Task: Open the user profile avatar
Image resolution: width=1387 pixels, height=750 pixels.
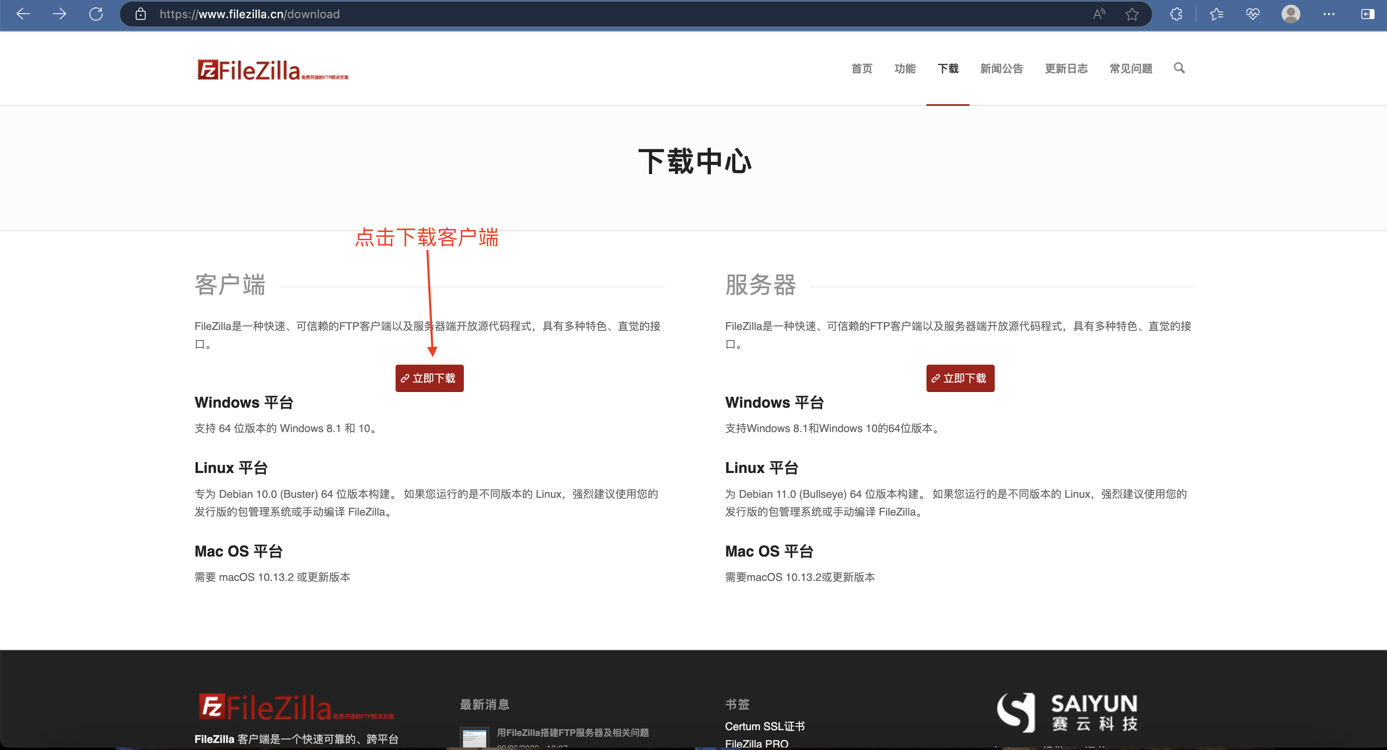Action: click(1291, 14)
